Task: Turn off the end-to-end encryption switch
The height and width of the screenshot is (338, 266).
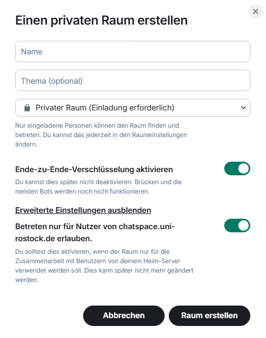Action: (237, 168)
